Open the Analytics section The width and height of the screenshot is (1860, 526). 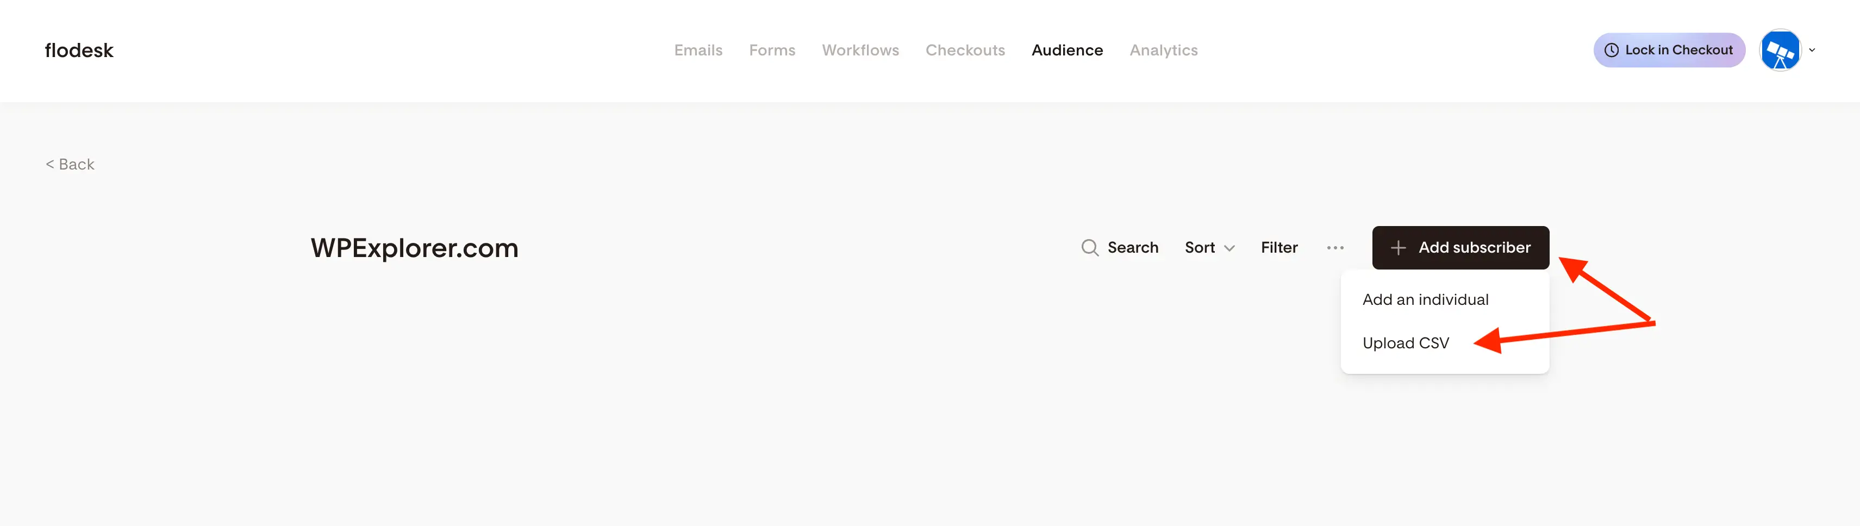(x=1163, y=50)
